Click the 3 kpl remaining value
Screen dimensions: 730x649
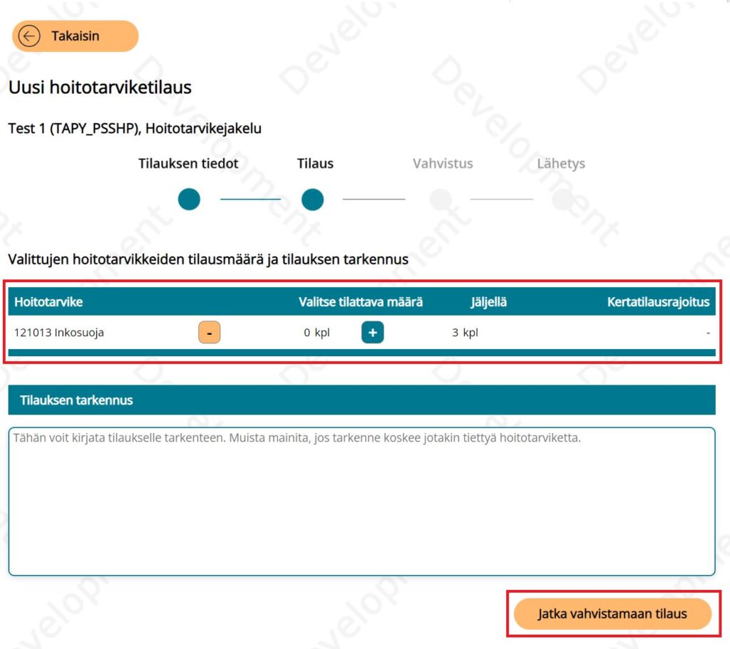coord(465,333)
